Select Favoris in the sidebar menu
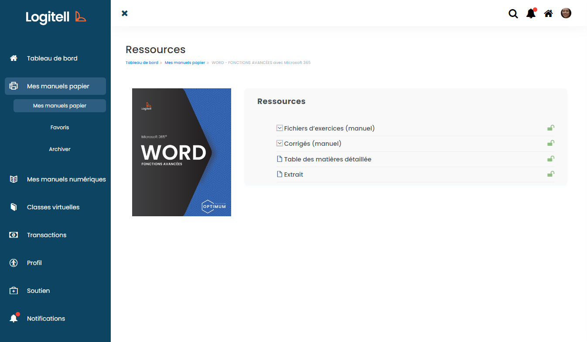Screen dimensions: 587x342 (x=60, y=127)
